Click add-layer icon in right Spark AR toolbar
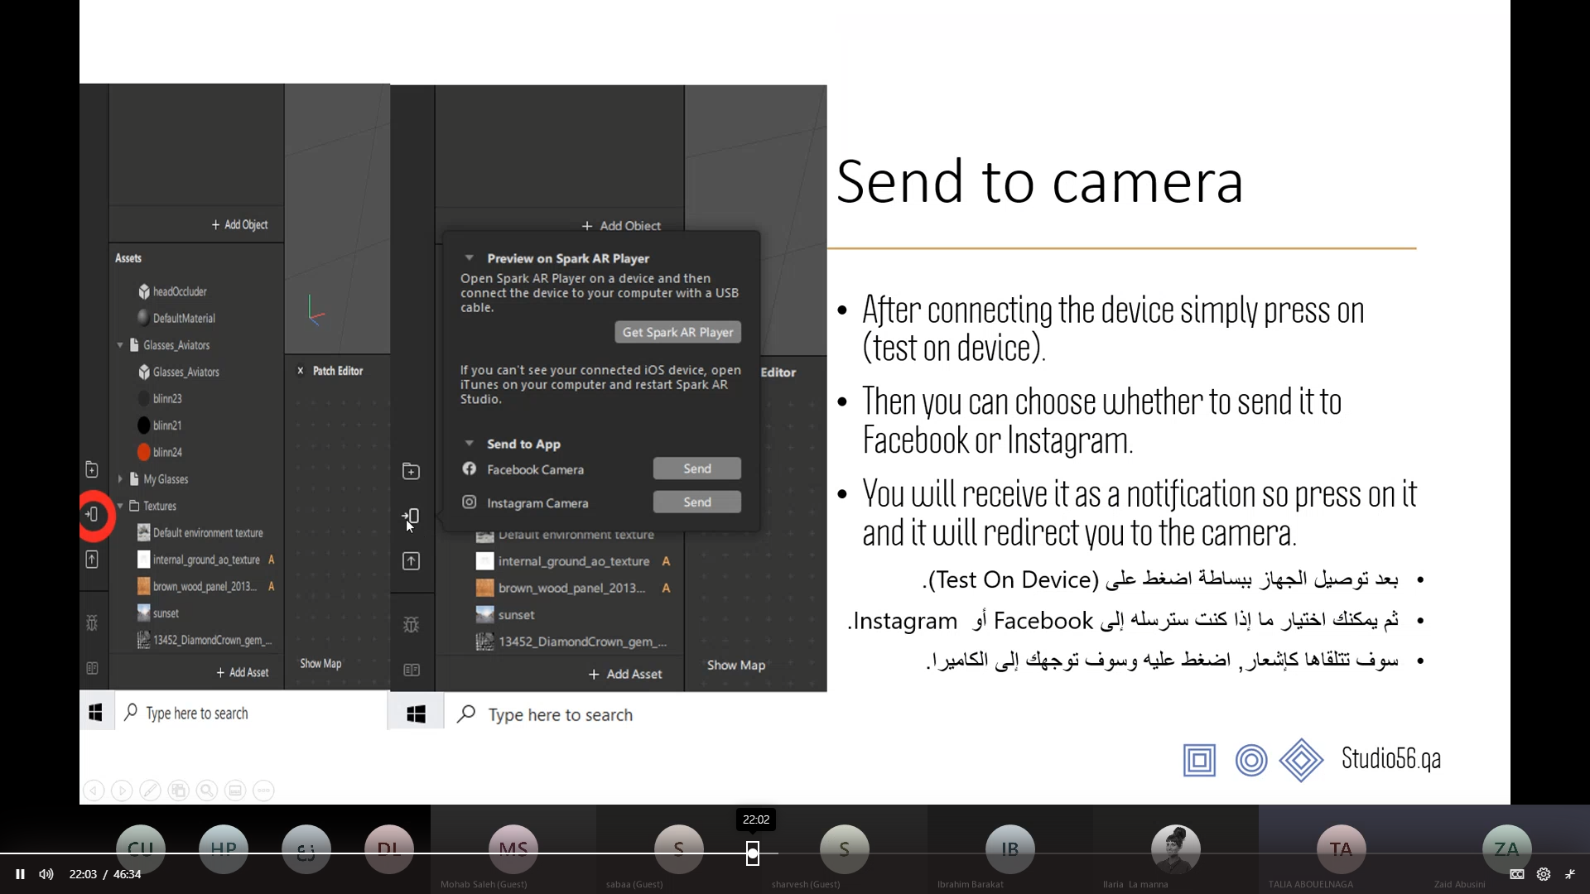Viewport: 1590px width, 894px height. 411,472
